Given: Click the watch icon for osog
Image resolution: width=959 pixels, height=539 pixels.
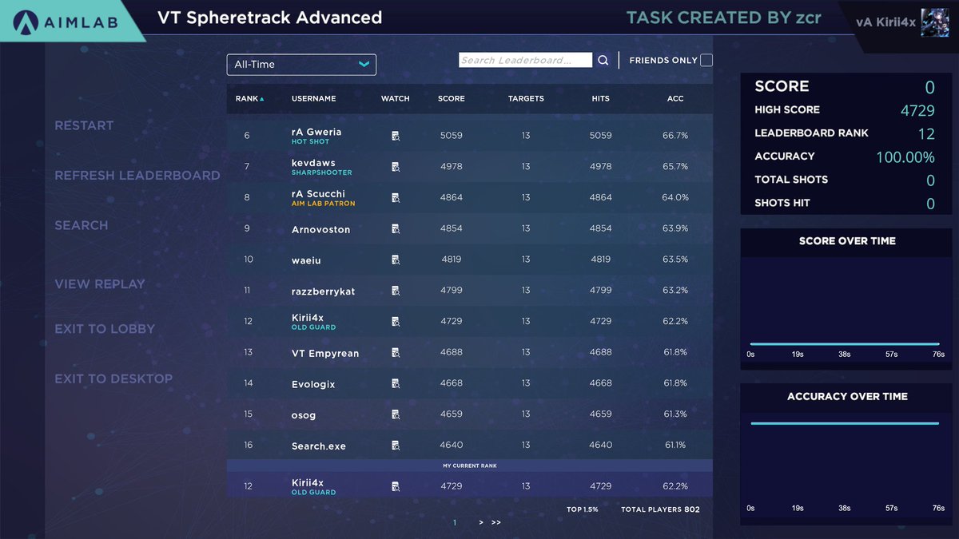Looking at the screenshot, I should point(396,414).
